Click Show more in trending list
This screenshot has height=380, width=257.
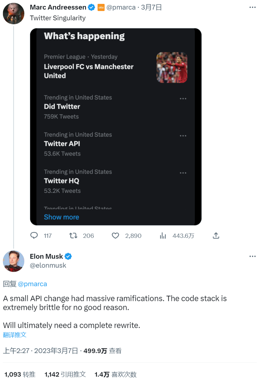click(x=61, y=217)
